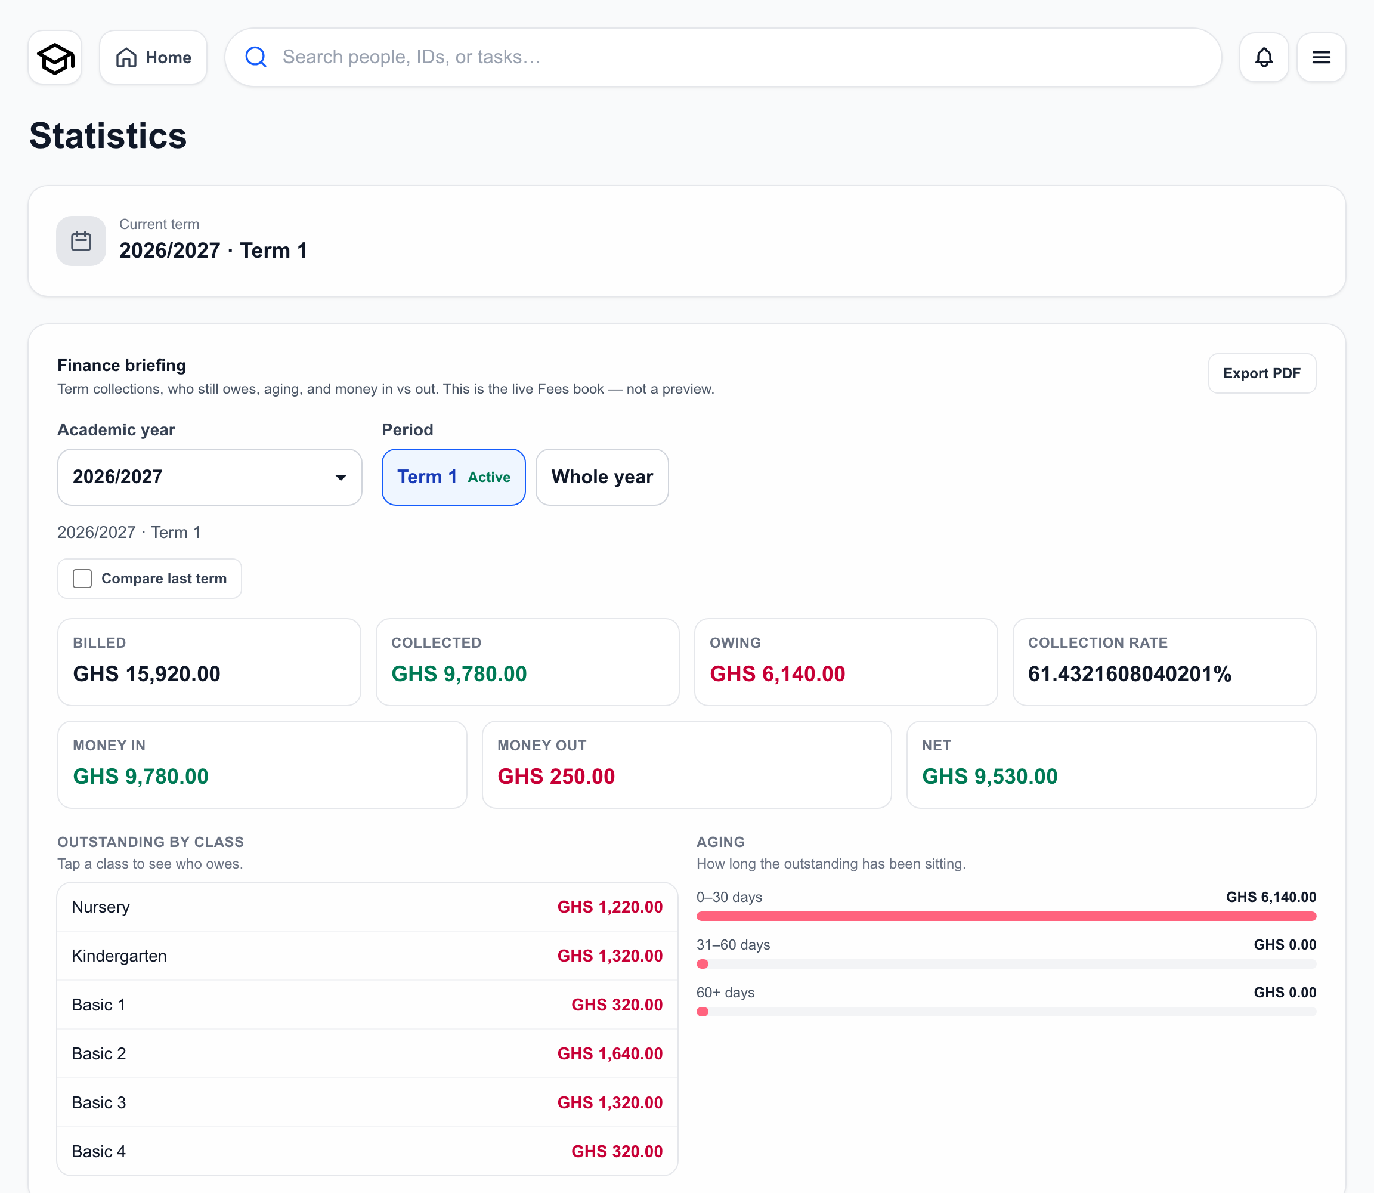Screen dimensions: 1374x1193
Task: Go to the Home button
Action: pyautogui.click(x=153, y=58)
